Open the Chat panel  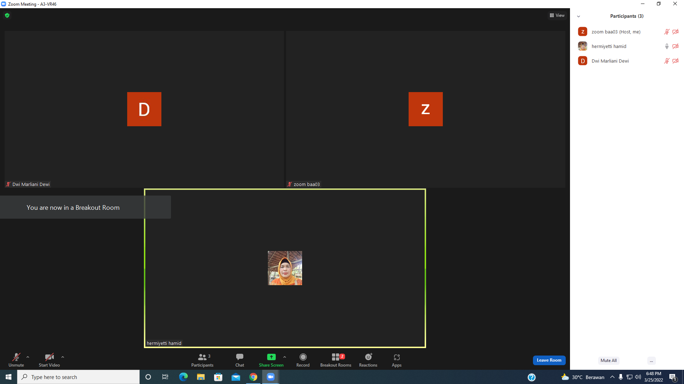coord(240,360)
